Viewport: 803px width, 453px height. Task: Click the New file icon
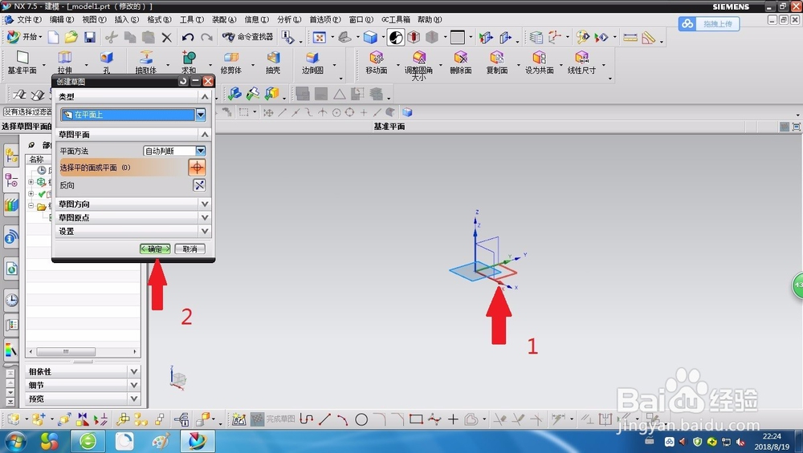(53, 37)
